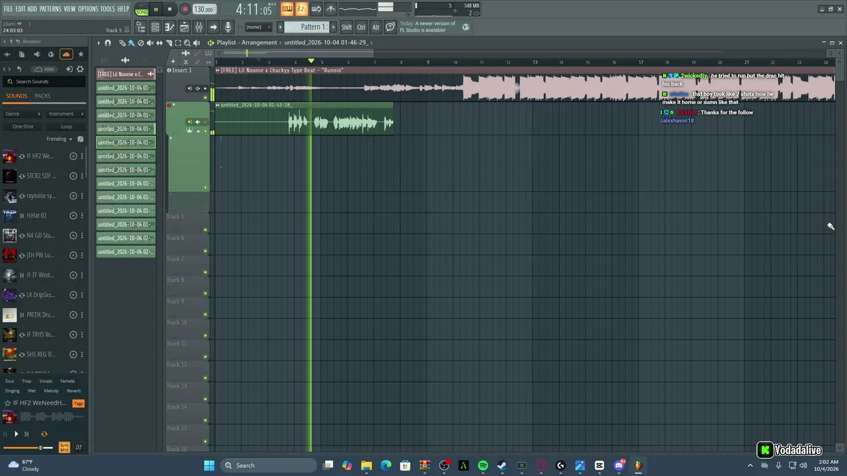
Task: Select the Zoom tool in the playlist
Action: click(x=187, y=43)
